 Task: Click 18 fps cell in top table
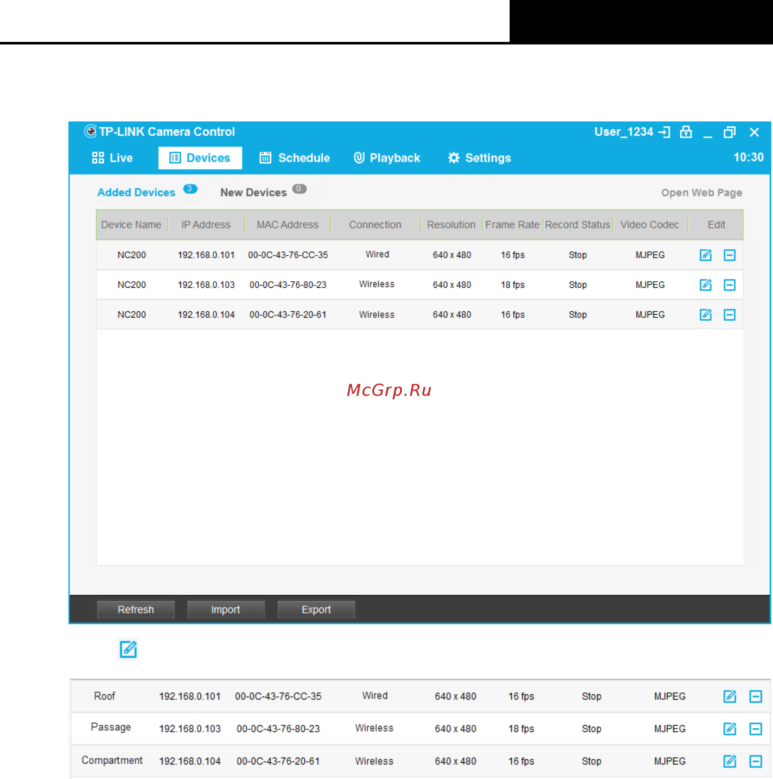click(x=513, y=285)
